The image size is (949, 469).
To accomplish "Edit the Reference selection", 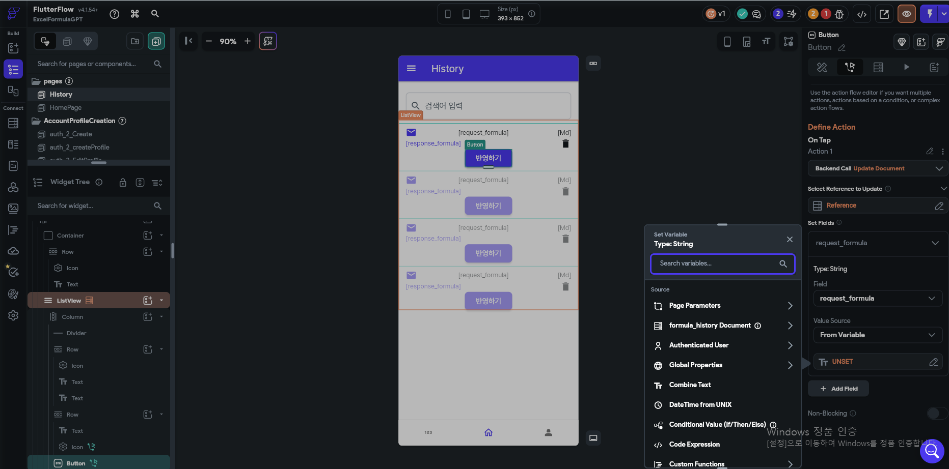I will 939,206.
